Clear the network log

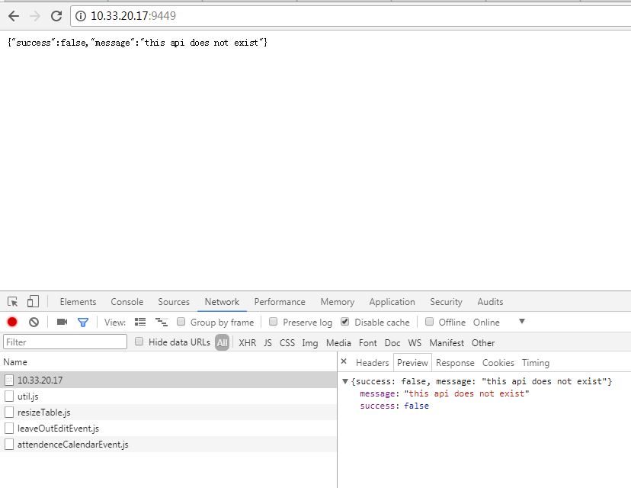[x=34, y=322]
